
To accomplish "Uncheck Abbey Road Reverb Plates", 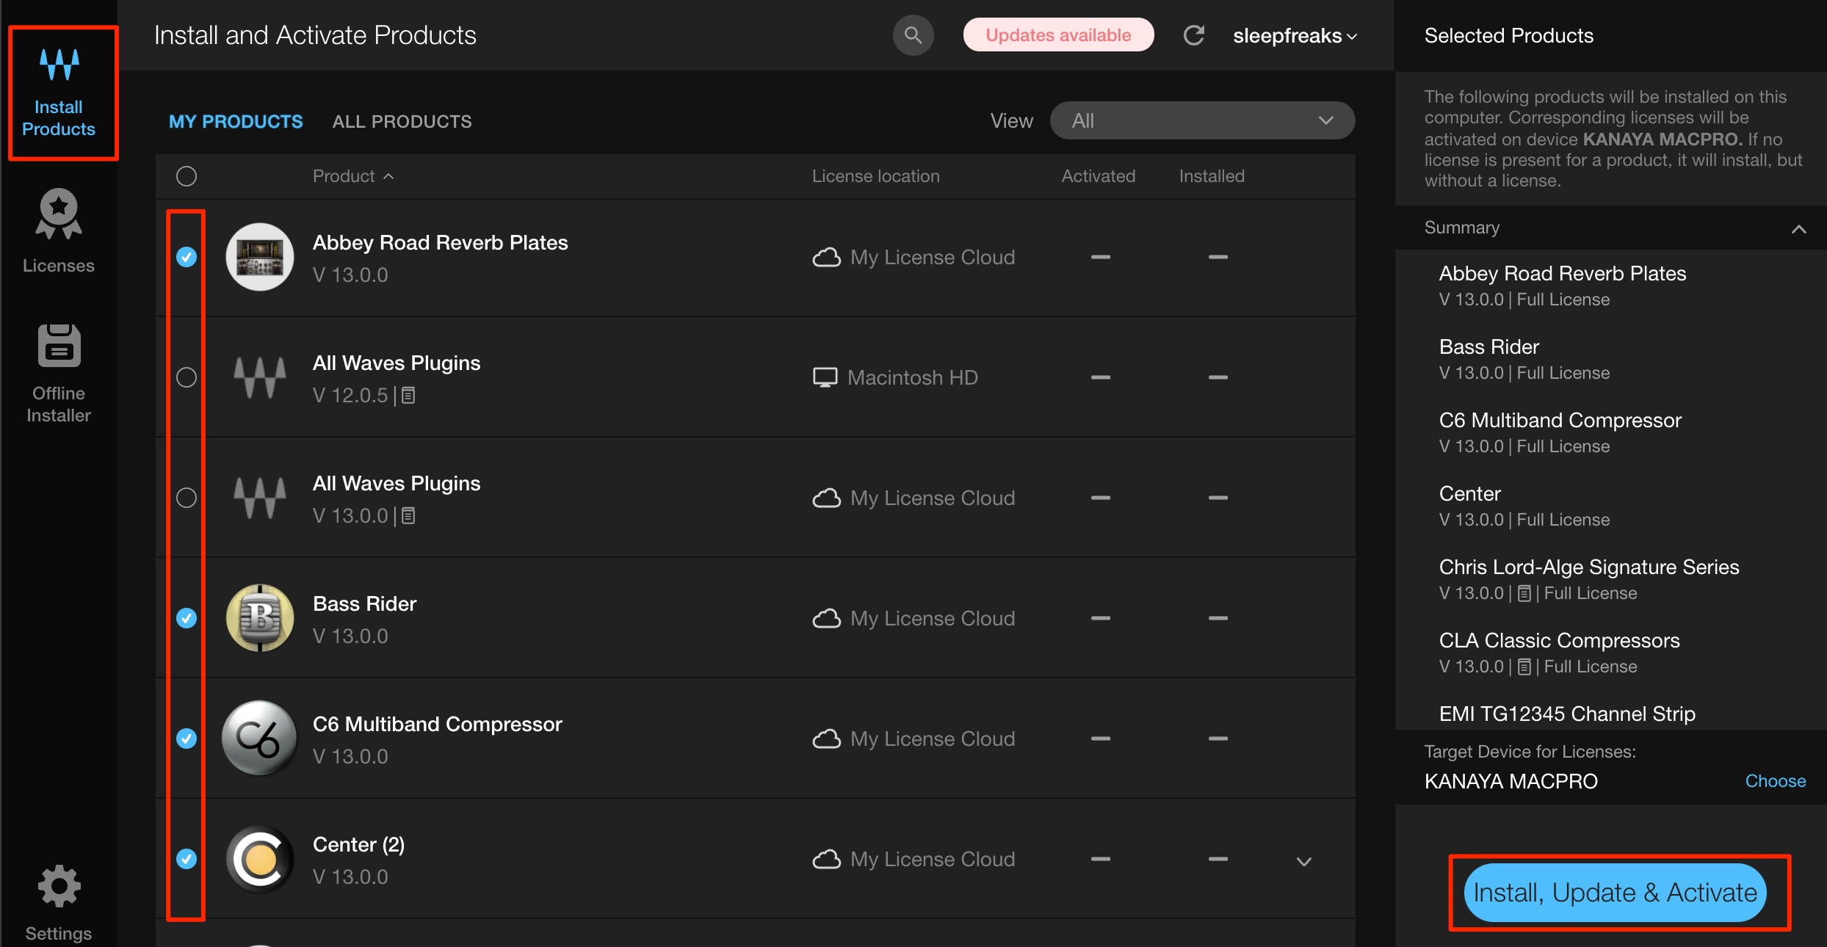I will click(187, 257).
